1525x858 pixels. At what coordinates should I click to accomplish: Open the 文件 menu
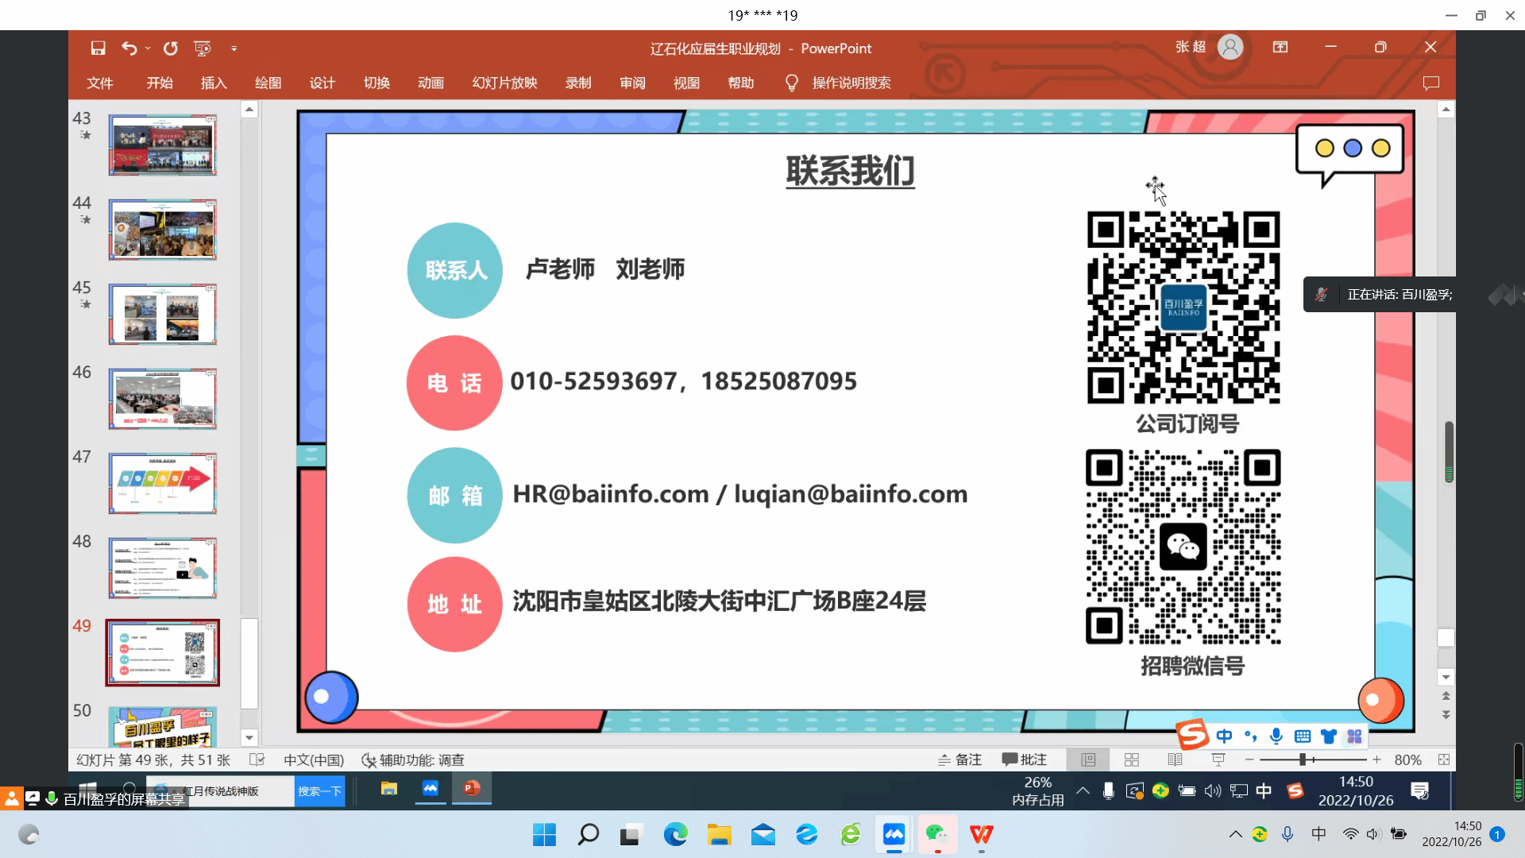pos(100,83)
